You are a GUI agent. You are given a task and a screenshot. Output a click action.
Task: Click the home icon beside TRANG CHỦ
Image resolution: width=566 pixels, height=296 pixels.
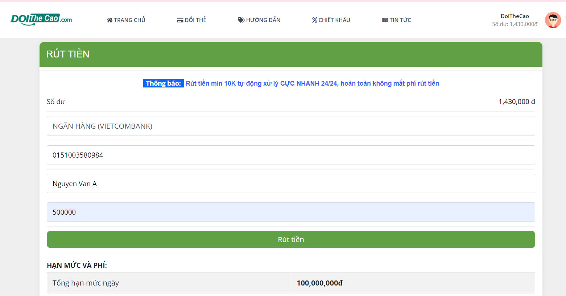pos(110,20)
